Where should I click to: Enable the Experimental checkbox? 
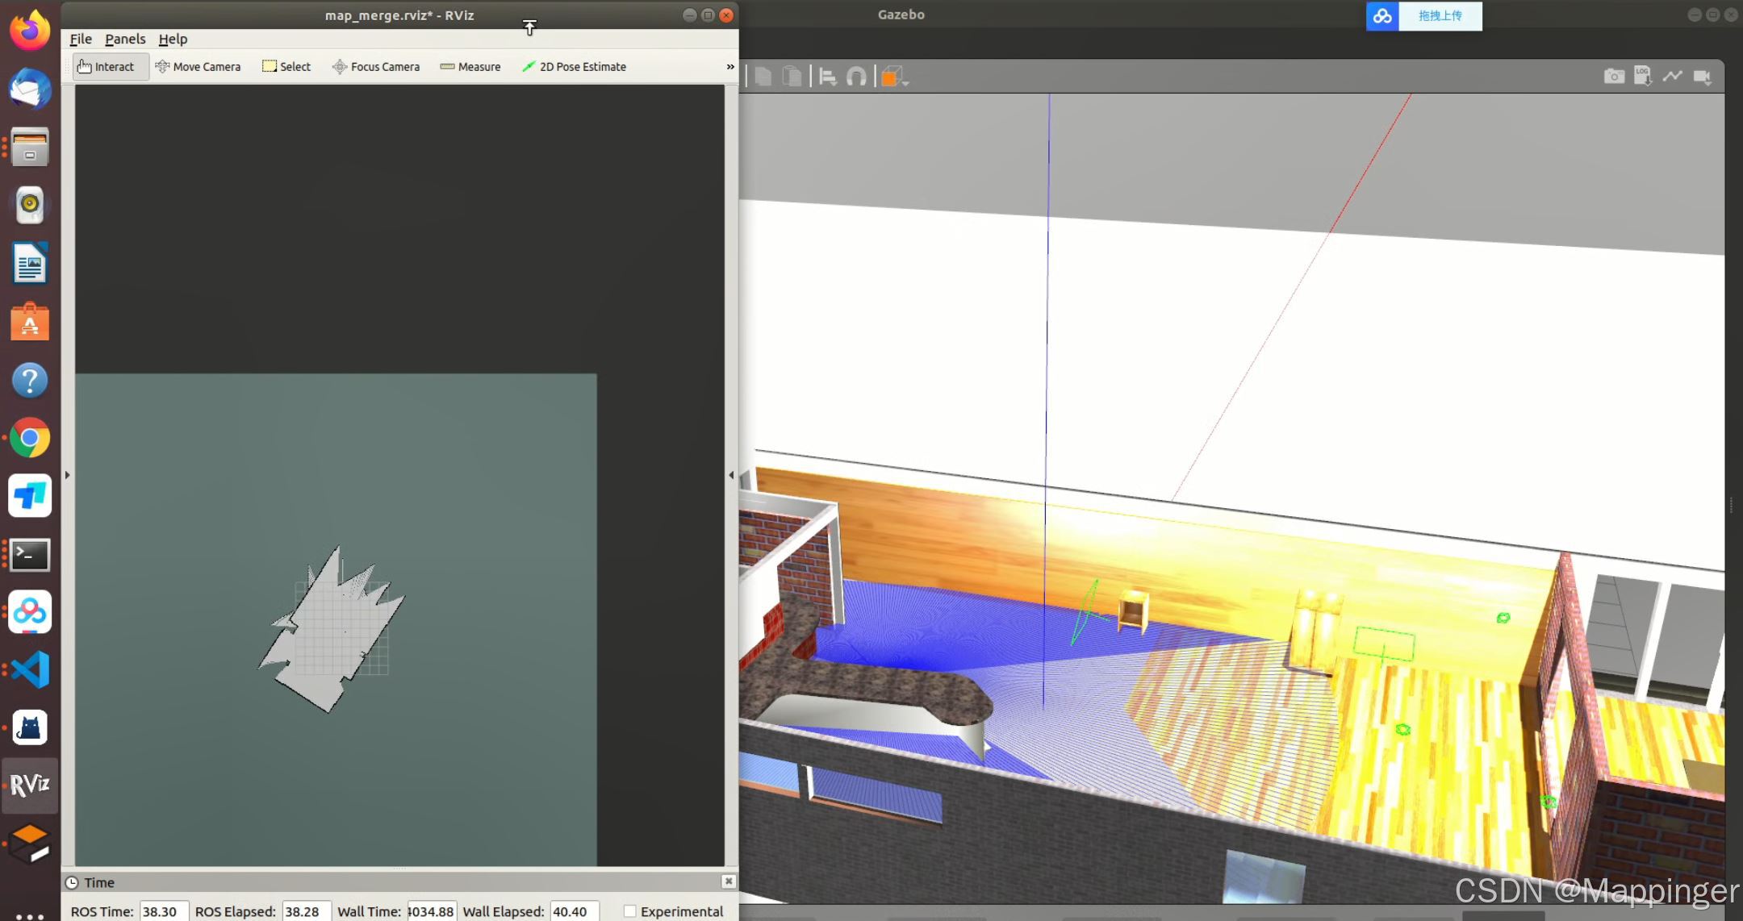click(x=630, y=911)
